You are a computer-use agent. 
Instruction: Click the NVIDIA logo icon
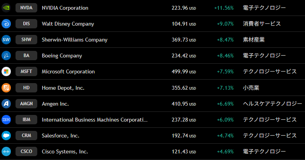tap(6, 8)
